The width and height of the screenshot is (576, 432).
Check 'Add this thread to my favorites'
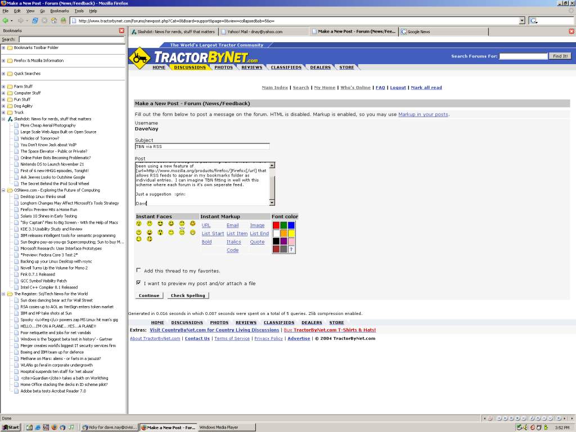tap(139, 271)
